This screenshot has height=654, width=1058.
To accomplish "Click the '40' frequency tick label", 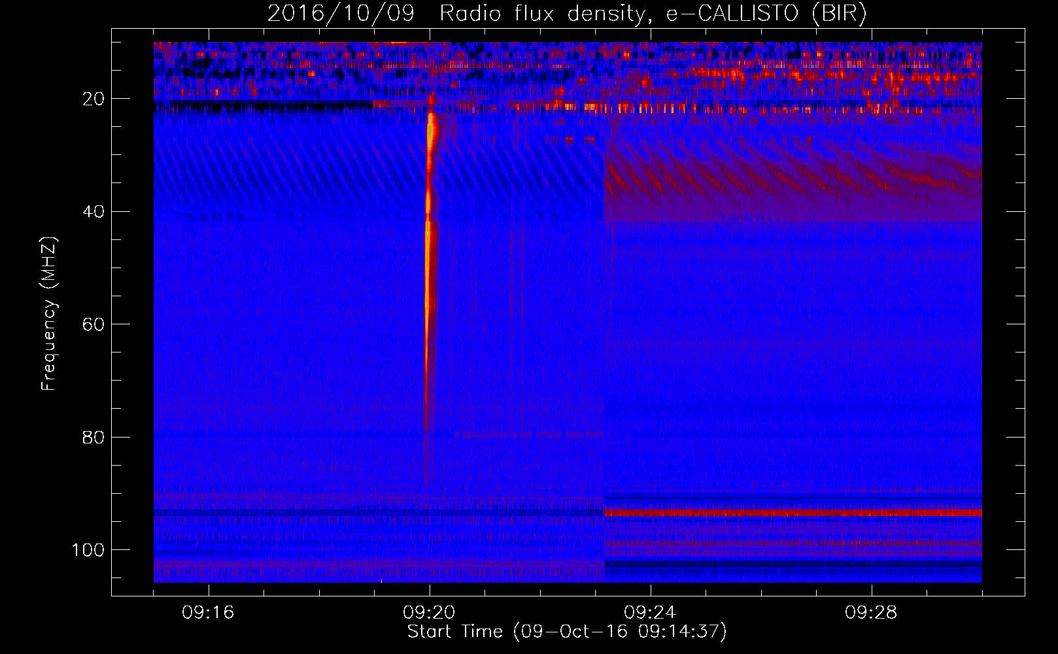I will pos(94,212).
